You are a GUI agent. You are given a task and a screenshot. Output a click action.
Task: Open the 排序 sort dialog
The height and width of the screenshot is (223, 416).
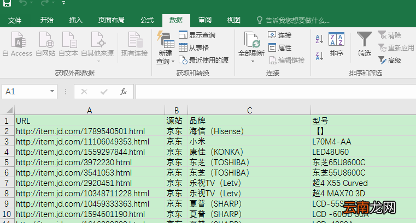(336, 45)
